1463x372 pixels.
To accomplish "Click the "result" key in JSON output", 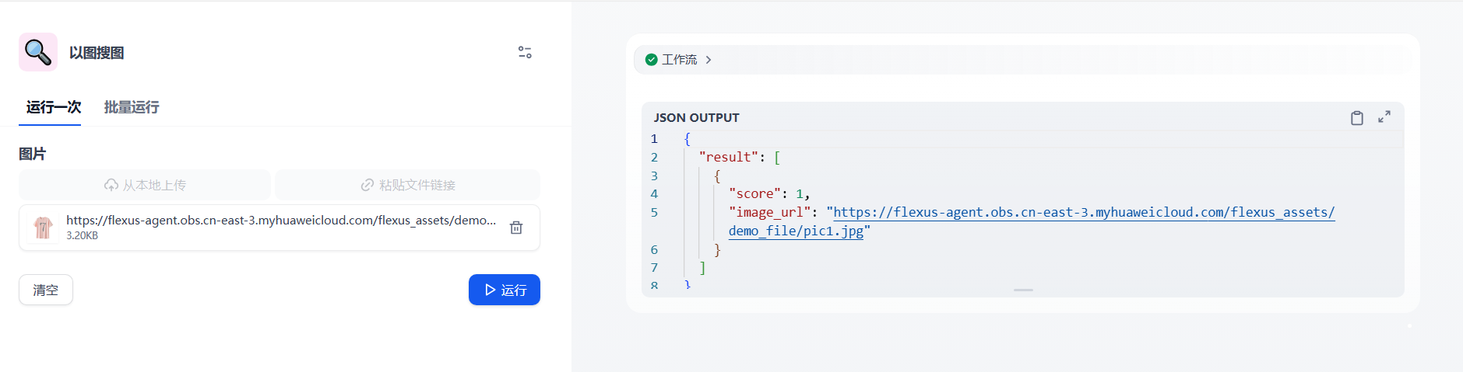I will [729, 157].
